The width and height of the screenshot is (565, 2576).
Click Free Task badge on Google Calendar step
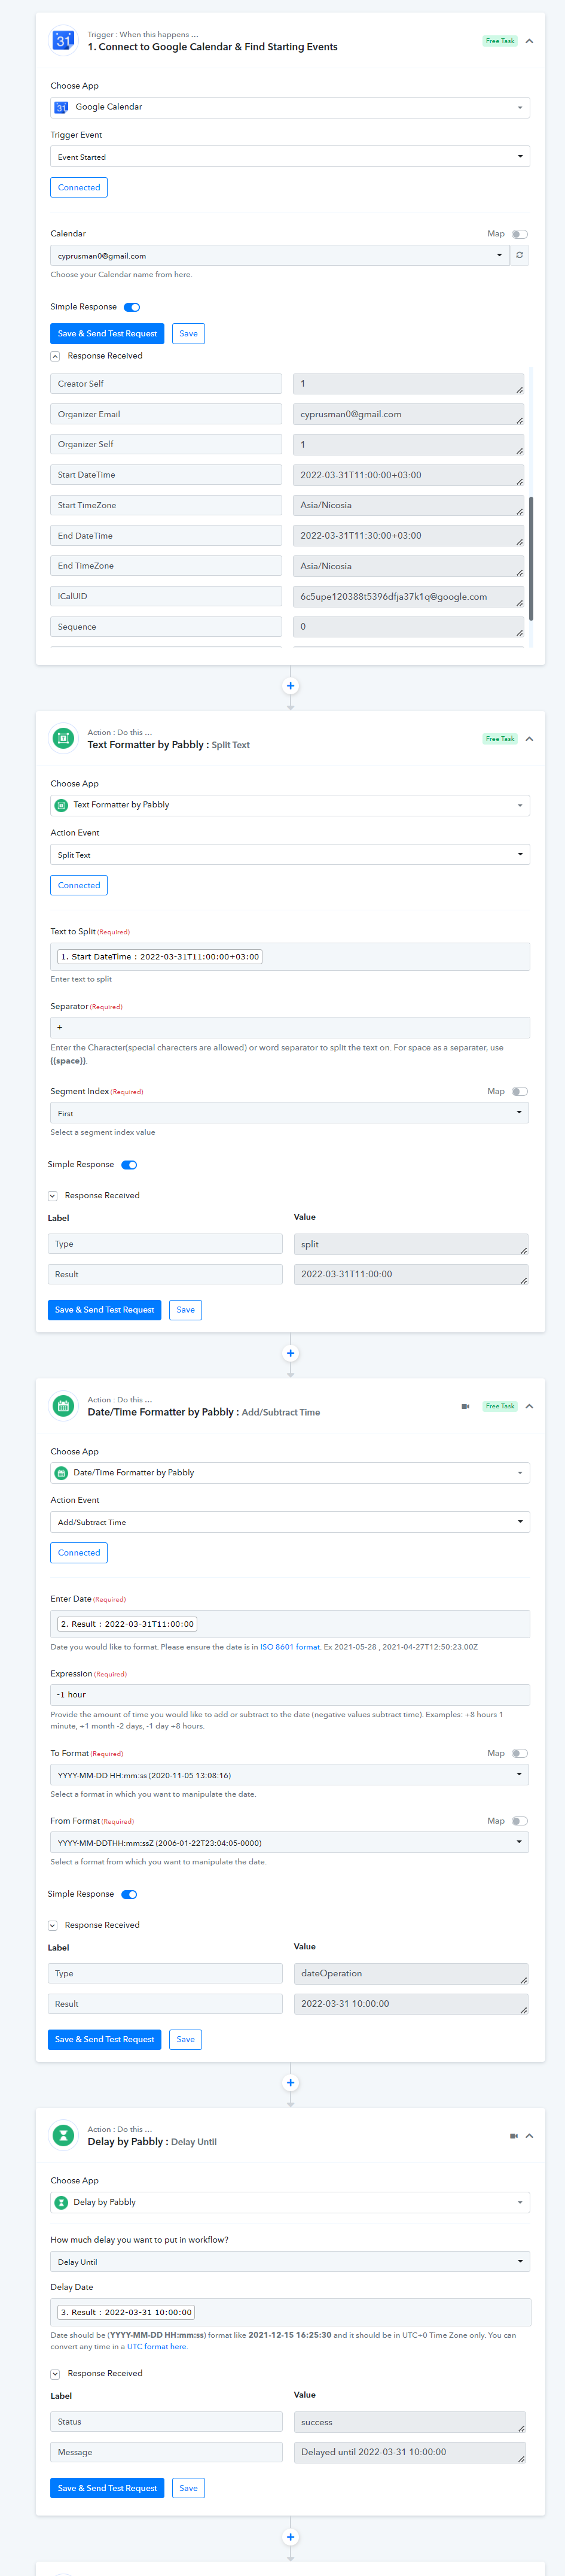pyautogui.click(x=500, y=41)
